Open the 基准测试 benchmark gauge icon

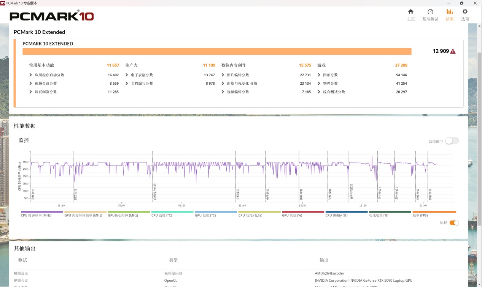click(x=430, y=12)
